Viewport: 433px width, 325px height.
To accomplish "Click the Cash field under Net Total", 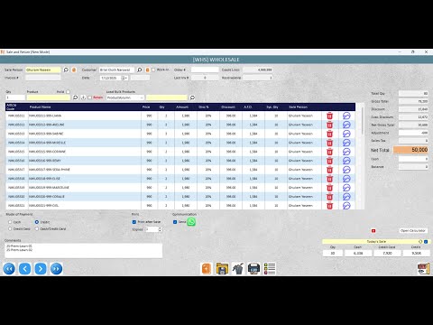I will click(x=413, y=159).
